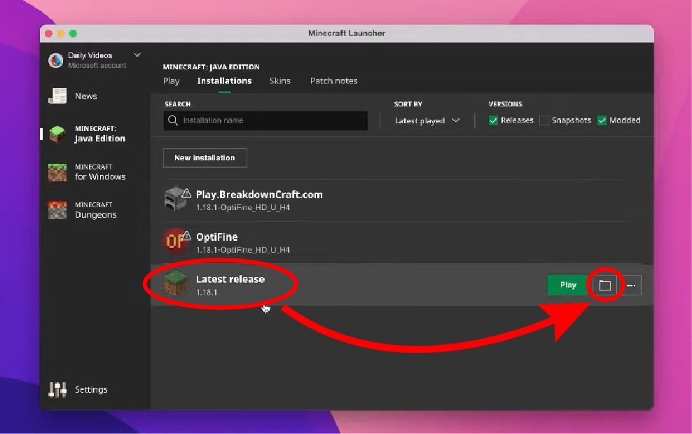This screenshot has width=692, height=434.
Task: Switch to the Skins tab
Action: coord(279,81)
